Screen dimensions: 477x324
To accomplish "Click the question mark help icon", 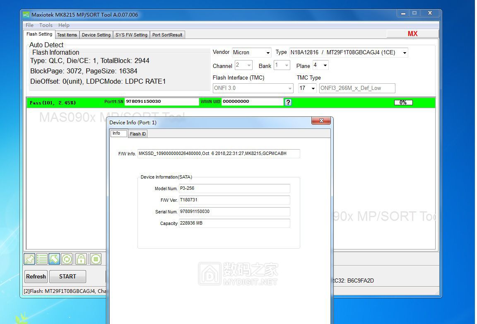I will tap(288, 102).
